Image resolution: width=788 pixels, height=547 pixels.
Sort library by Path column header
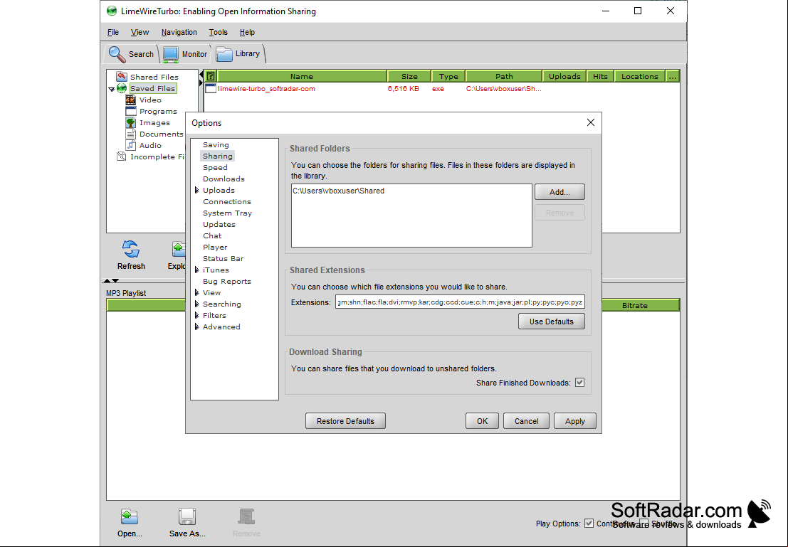(x=504, y=76)
